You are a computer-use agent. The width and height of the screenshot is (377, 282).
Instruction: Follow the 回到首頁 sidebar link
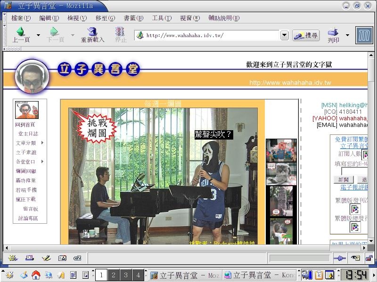25,125
